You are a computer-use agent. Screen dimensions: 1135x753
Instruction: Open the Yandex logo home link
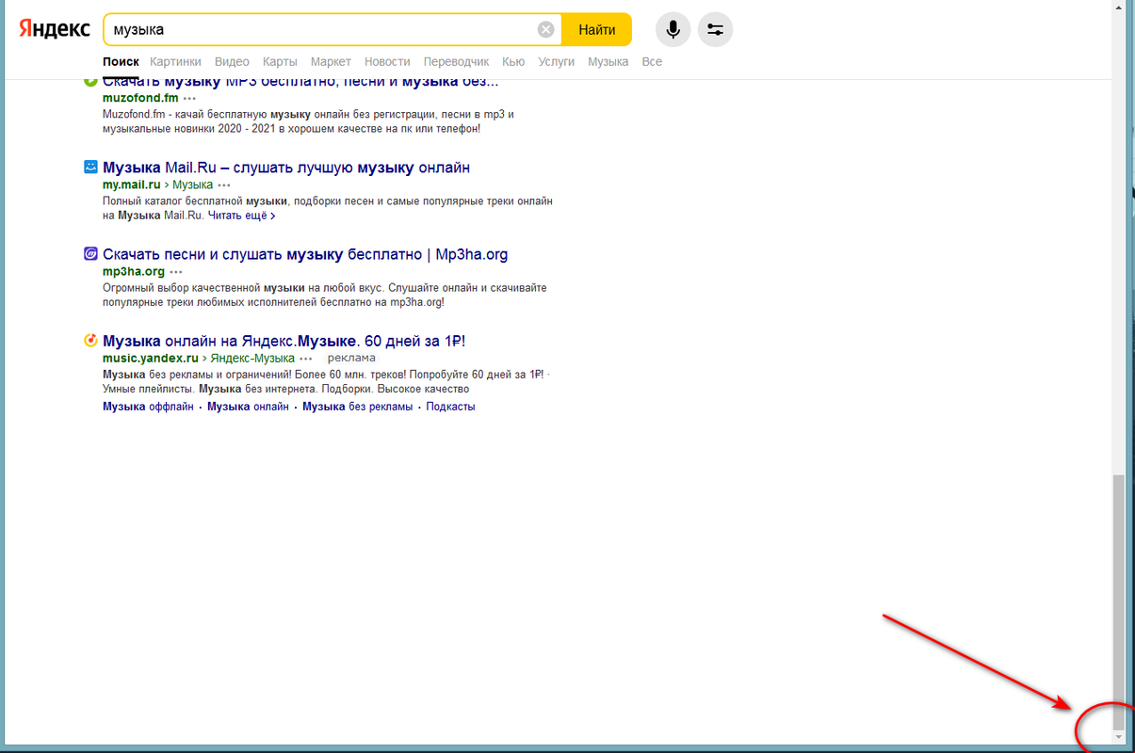point(55,29)
